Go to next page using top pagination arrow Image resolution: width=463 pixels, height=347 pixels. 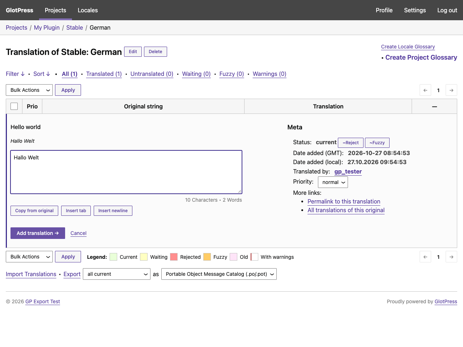[x=451, y=90]
